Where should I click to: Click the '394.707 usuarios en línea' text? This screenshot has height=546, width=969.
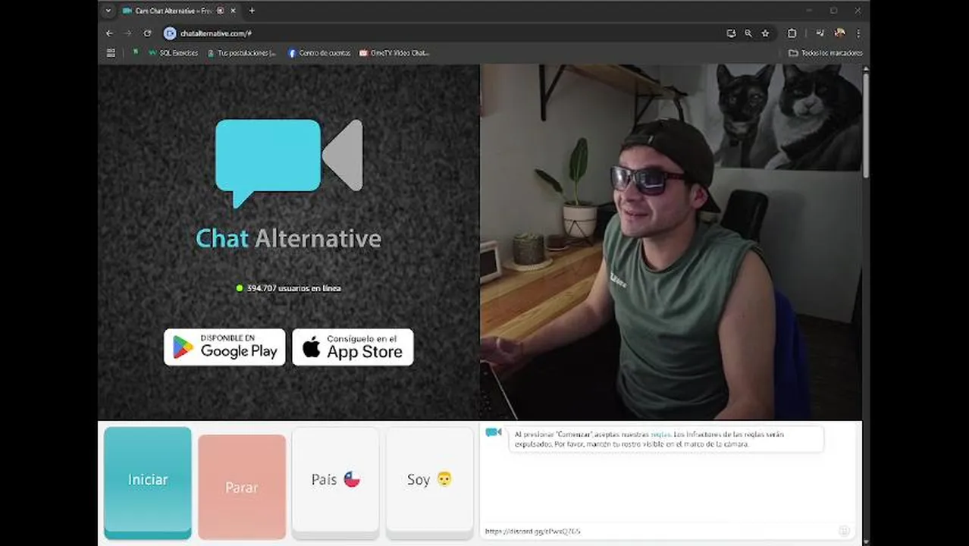click(293, 288)
